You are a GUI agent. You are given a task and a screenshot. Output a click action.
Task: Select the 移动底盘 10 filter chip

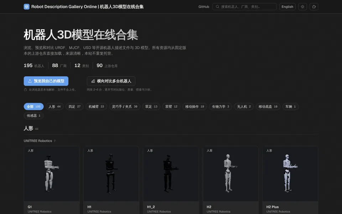tap(268, 107)
